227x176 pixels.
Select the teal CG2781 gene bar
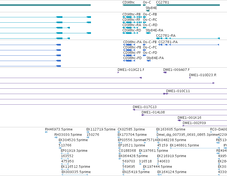tap(188, 5)
